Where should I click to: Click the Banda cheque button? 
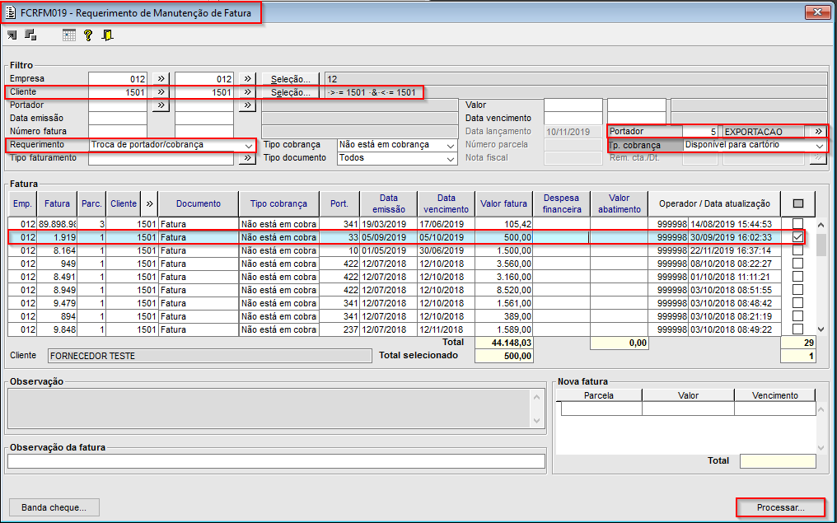pos(54,507)
